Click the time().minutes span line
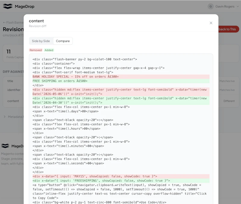241x204 pixels. click(x=68, y=146)
